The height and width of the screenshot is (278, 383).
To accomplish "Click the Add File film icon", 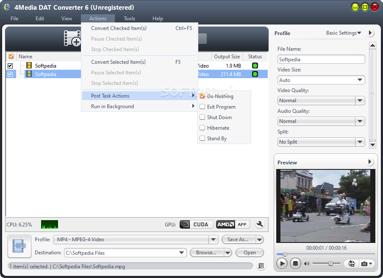I will click(x=72, y=38).
